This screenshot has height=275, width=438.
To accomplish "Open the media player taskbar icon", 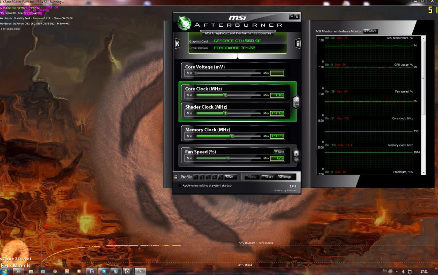I will (x=67, y=271).
